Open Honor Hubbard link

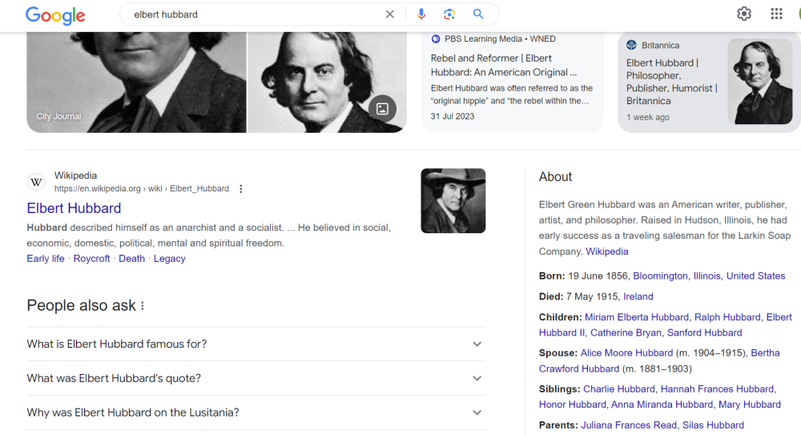572,405
